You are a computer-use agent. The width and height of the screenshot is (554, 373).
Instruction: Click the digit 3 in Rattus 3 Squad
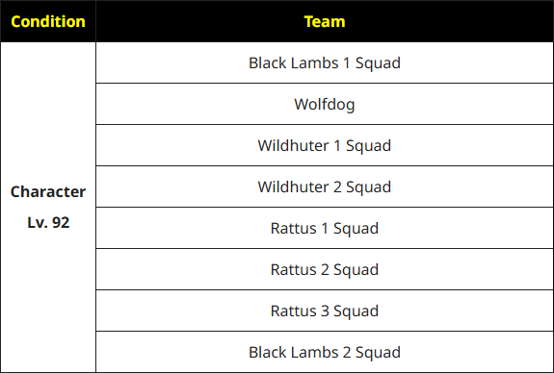pos(325,311)
